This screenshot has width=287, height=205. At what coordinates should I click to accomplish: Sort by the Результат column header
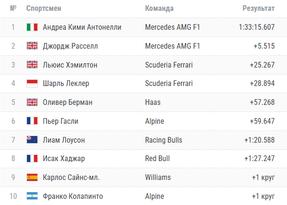259,9
